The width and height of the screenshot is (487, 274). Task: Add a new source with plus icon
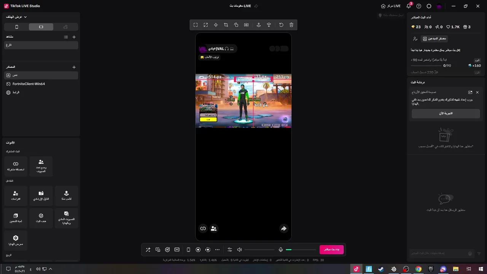coord(74,67)
